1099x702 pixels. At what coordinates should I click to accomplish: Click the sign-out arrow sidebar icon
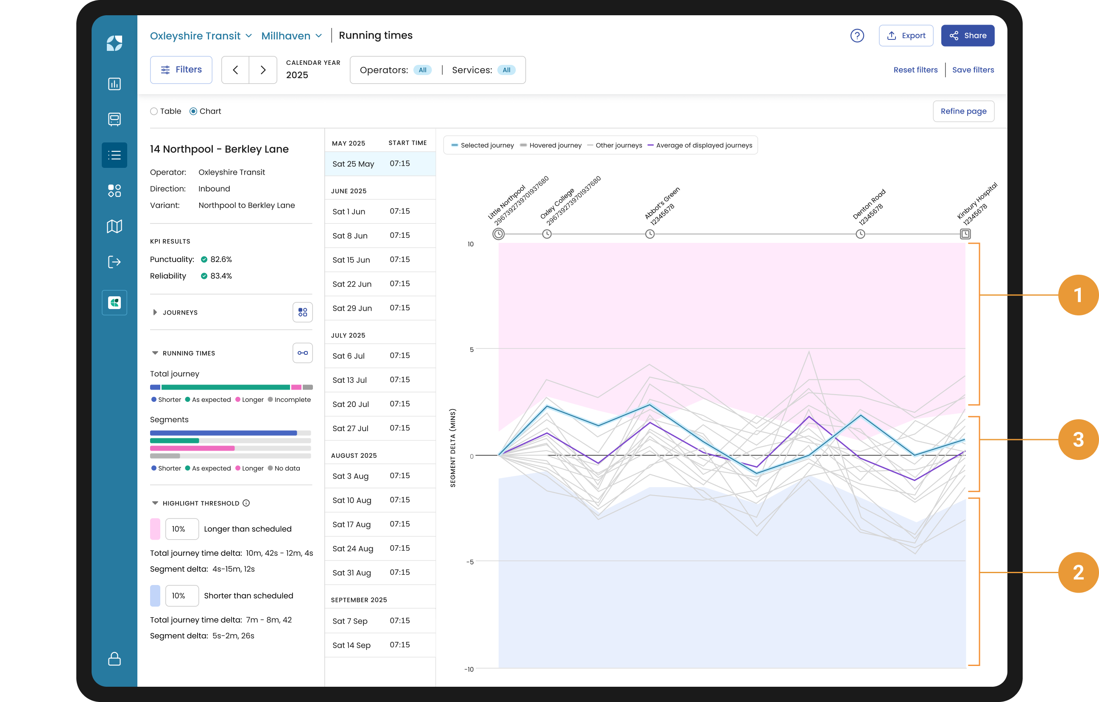pos(114,262)
